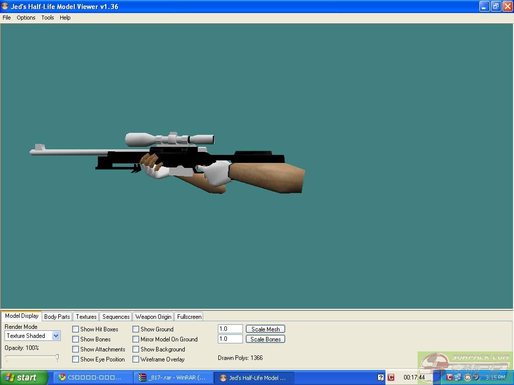Enable Show Hit Boxes checkbox
Screen dimensions: 514x385
[x=76, y=329]
